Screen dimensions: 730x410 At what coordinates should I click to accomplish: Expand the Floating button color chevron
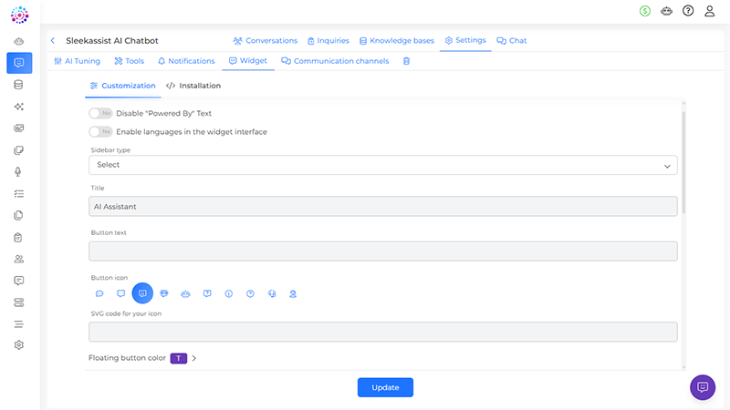pyautogui.click(x=194, y=358)
